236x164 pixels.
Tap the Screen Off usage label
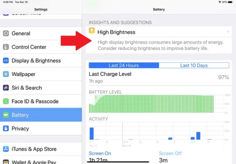coord(170,153)
